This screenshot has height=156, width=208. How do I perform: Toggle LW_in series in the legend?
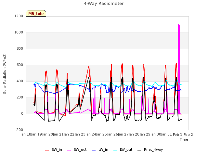[x=100, y=149]
